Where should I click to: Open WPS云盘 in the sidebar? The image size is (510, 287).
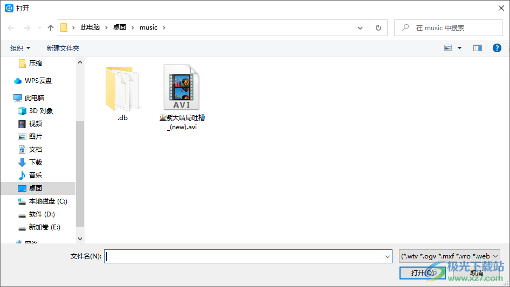pos(38,81)
